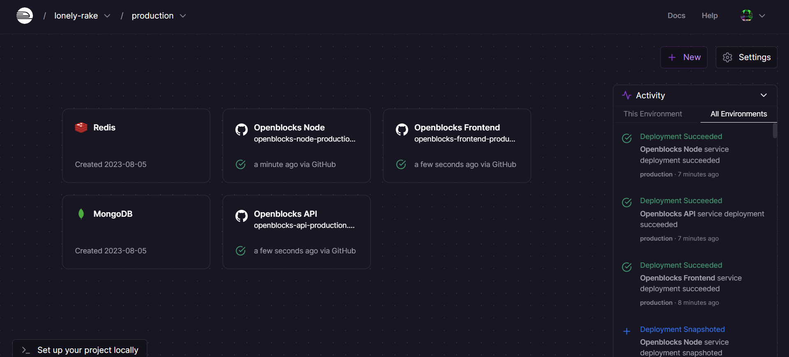
Task: Click API 'a few seconds ago via GitHub'
Action: (304, 251)
